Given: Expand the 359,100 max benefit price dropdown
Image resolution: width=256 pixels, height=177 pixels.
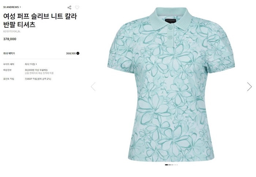Looking at the screenshot, I should (x=78, y=53).
